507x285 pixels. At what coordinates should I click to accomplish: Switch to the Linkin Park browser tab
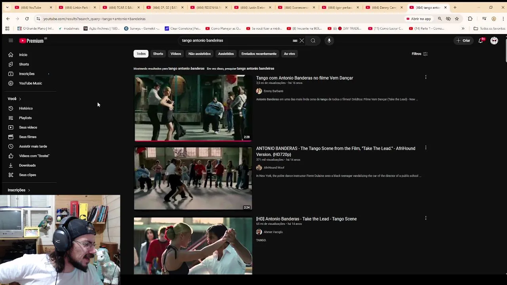pos(76,7)
